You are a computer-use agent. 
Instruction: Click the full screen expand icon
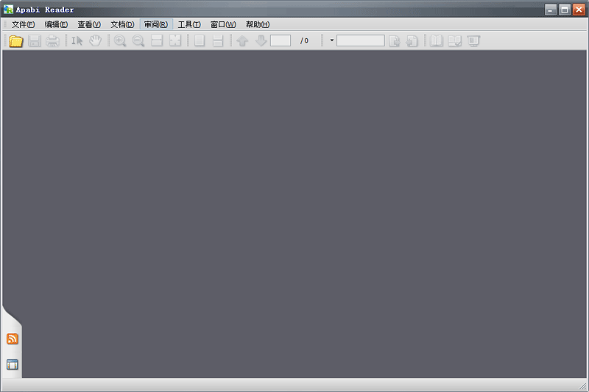pos(175,41)
